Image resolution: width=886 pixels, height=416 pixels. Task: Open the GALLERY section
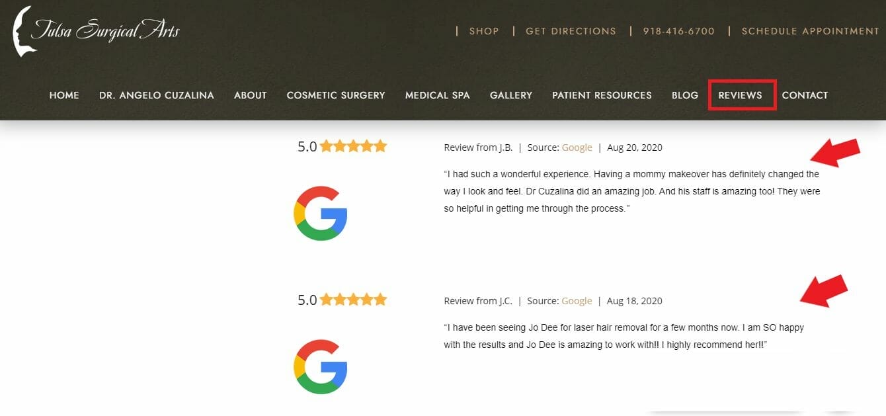pos(510,95)
